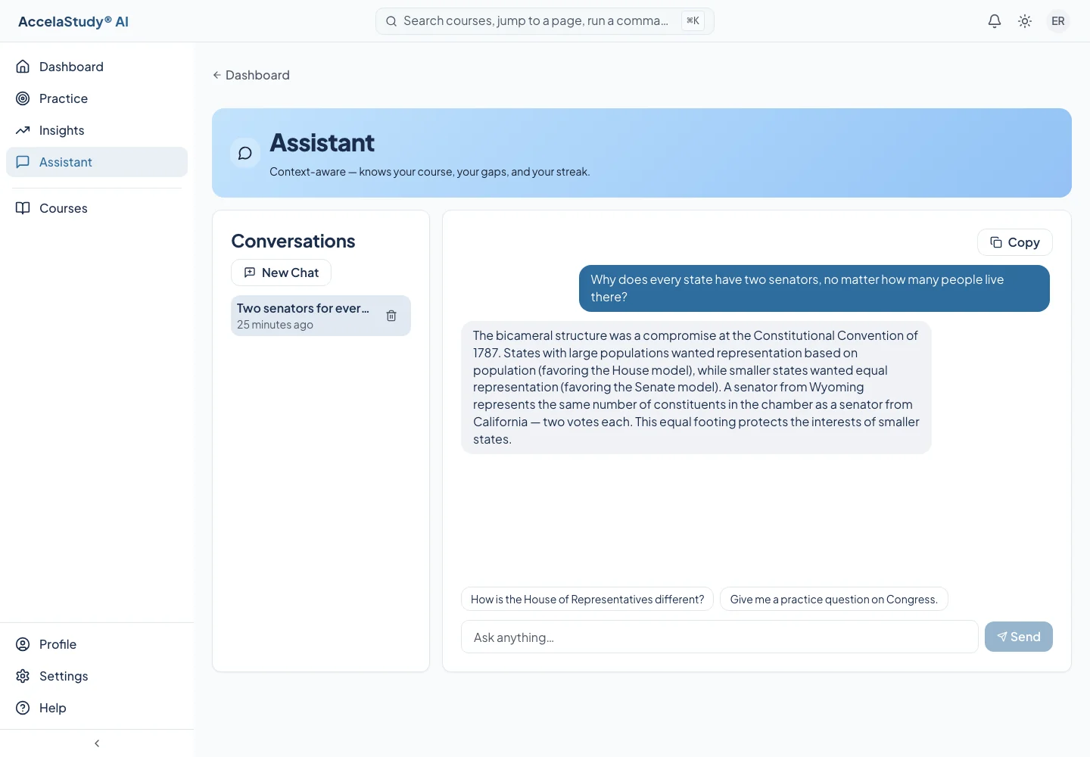This screenshot has width=1090, height=757.
Task: Send the message
Action: [x=1019, y=637]
